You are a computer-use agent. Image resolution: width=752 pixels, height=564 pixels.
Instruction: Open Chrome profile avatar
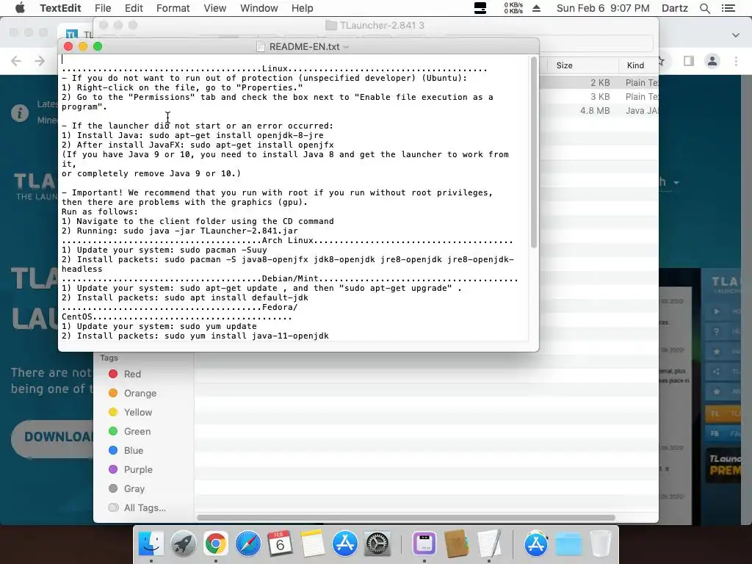(x=712, y=61)
